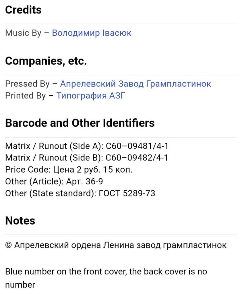Click the Credits section heading

[23, 10]
